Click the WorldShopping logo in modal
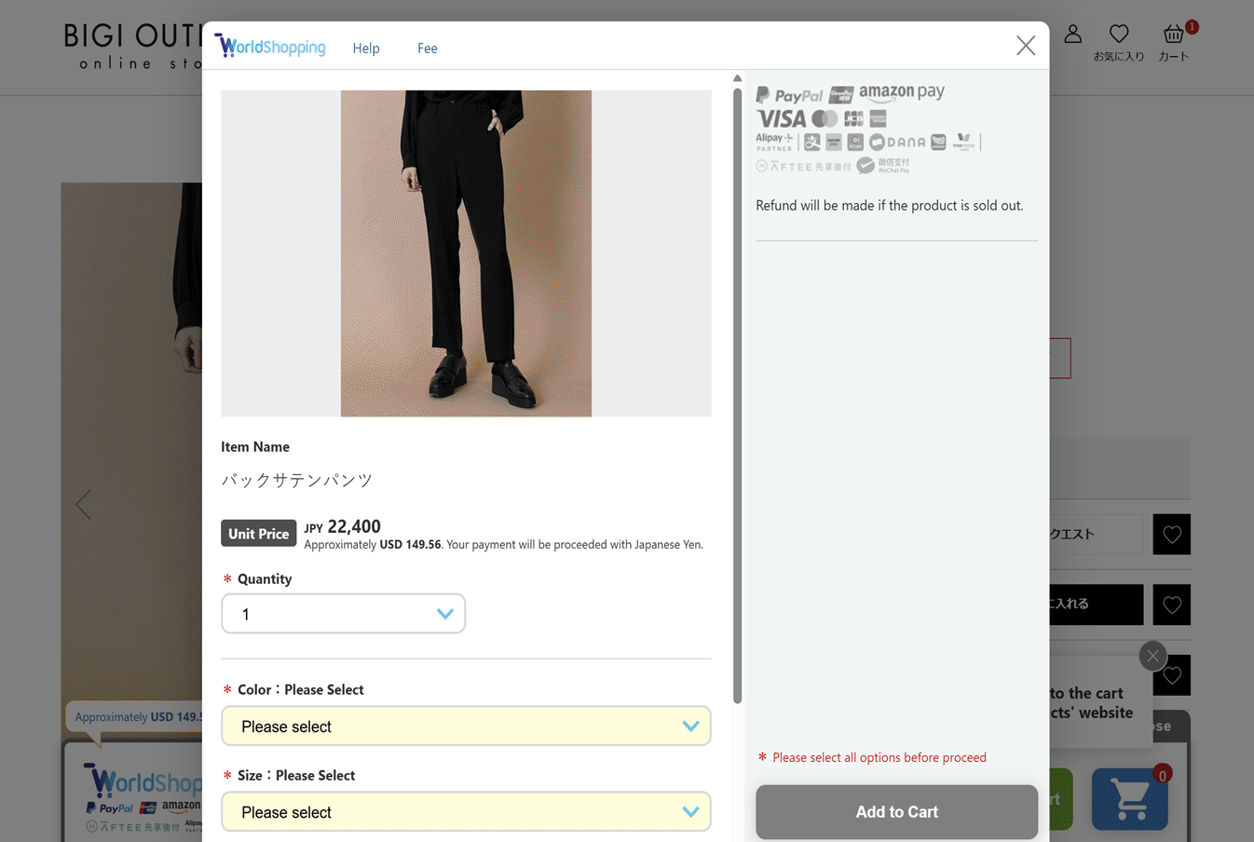 click(271, 47)
